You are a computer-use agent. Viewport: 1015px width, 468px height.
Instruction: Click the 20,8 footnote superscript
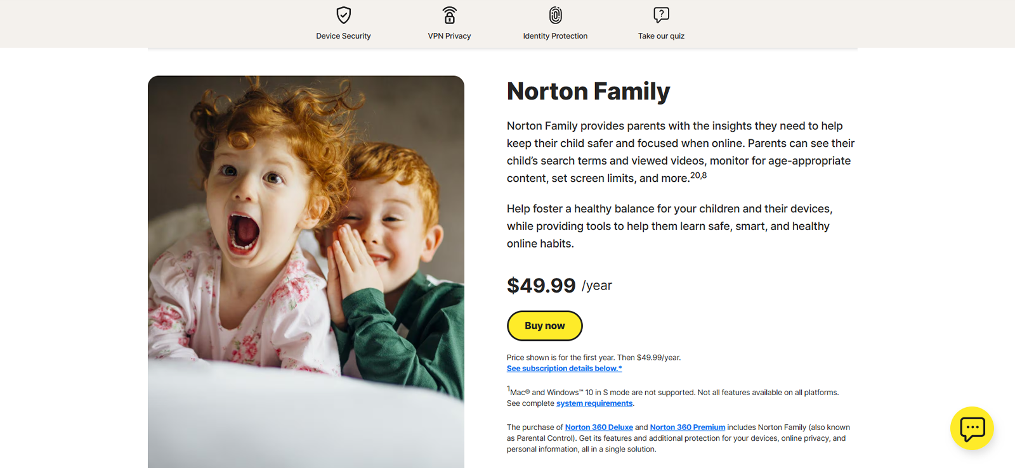[698, 175]
